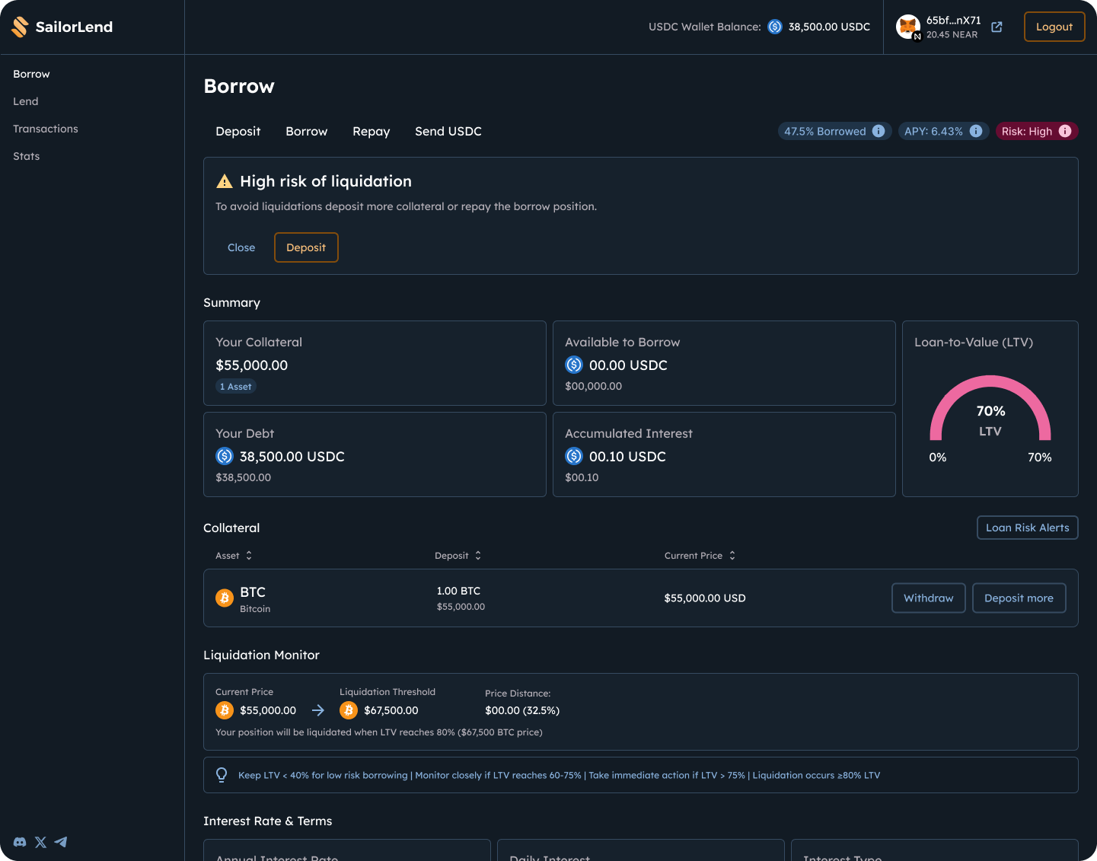Click the Withdraw button for BTC
The height and width of the screenshot is (861, 1097).
click(928, 598)
